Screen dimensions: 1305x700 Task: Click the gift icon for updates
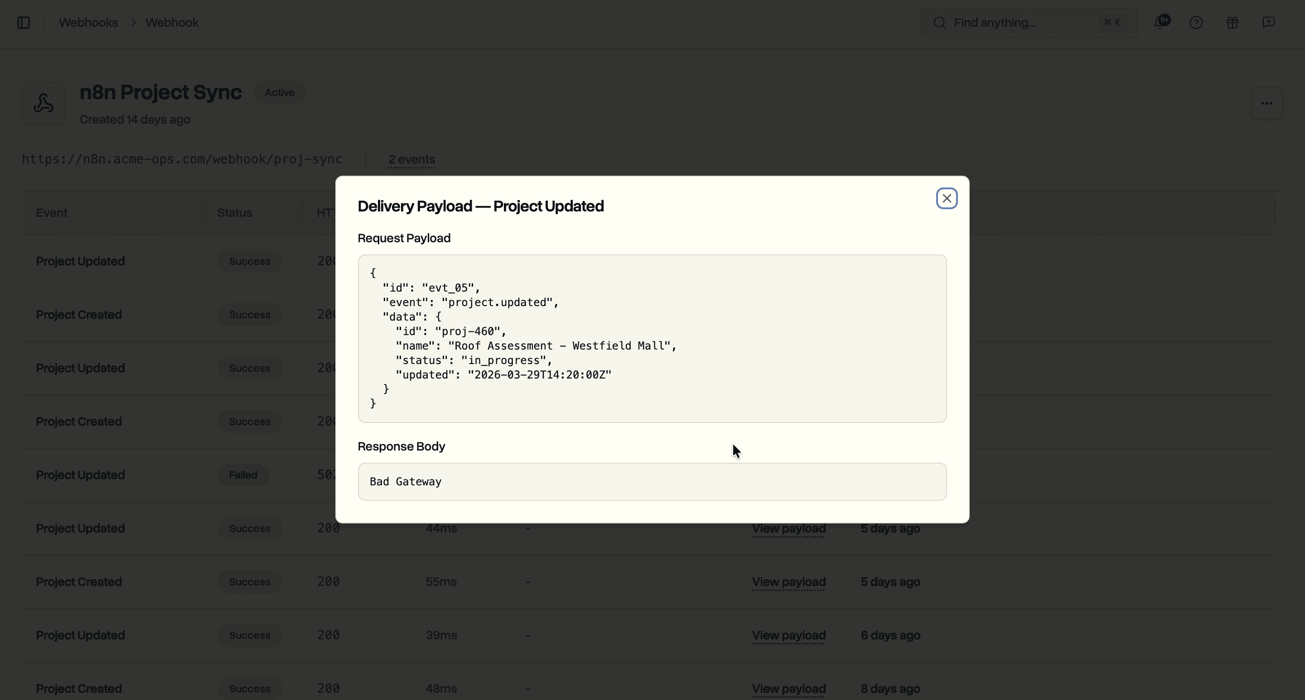point(1232,22)
